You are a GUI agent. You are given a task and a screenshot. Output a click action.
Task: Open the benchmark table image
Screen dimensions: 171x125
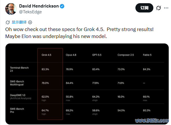tap(87, 84)
